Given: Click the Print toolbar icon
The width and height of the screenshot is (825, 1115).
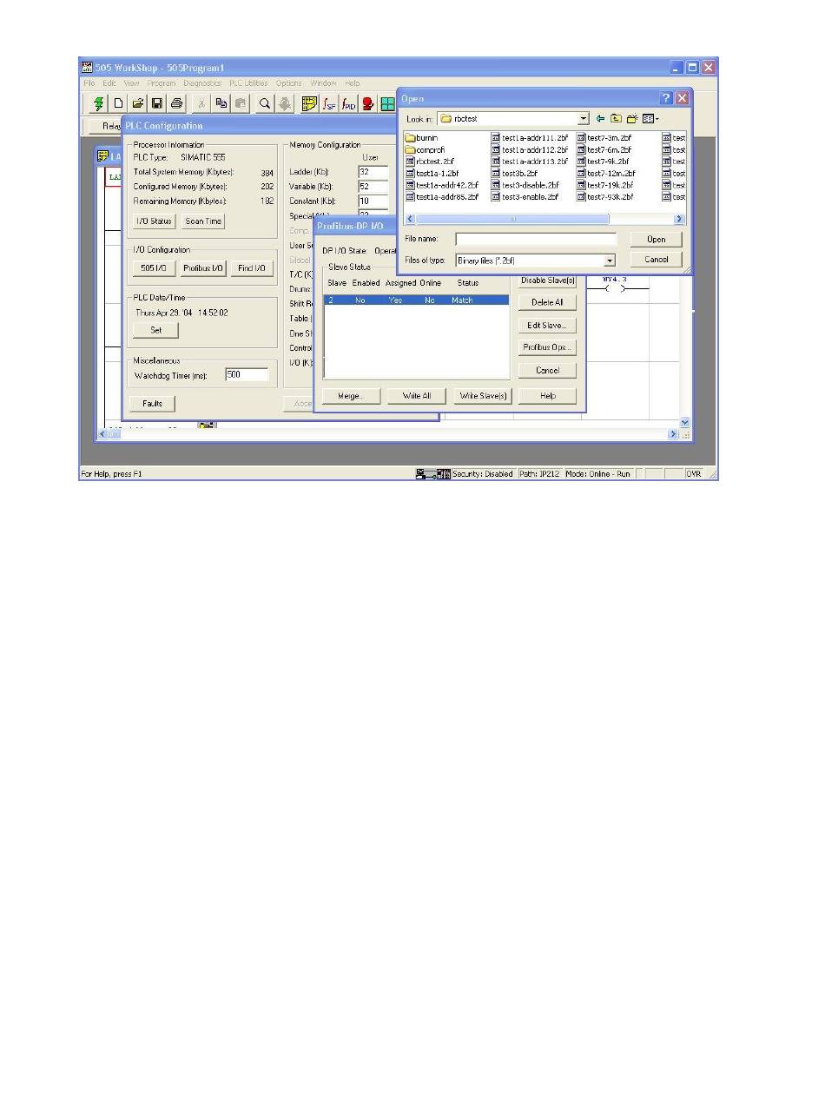Looking at the screenshot, I should 176,103.
